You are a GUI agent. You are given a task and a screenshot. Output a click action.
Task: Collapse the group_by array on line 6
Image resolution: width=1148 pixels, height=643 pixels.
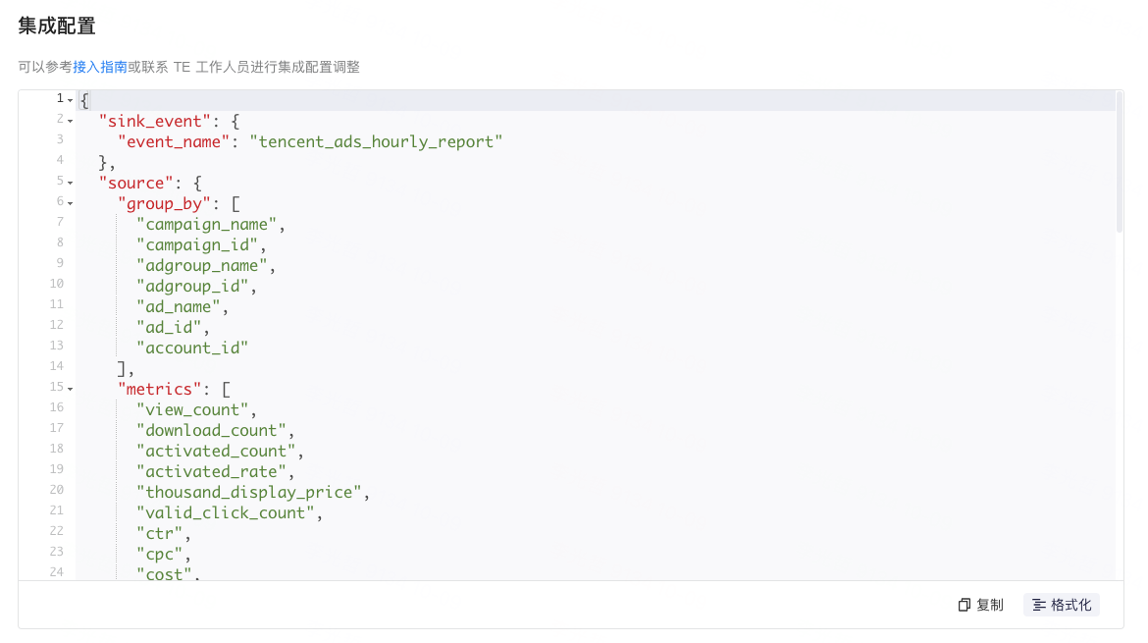tap(71, 203)
